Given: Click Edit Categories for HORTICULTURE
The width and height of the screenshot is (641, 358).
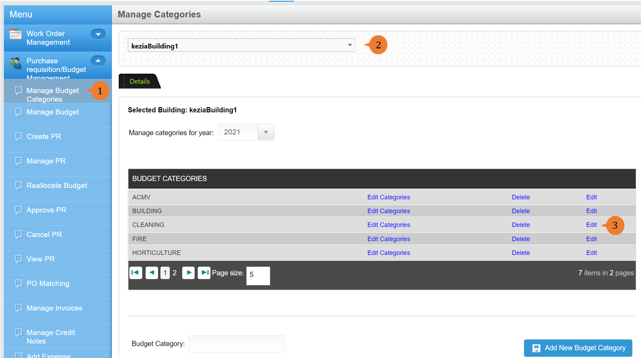Looking at the screenshot, I should point(388,253).
